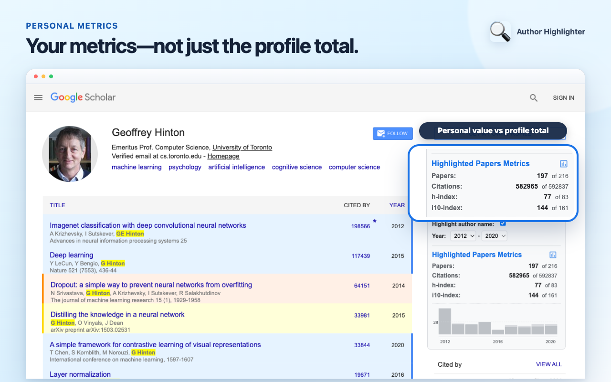Click 'arXiv preprint arXiv:1503.02531' text

[x=90, y=329]
